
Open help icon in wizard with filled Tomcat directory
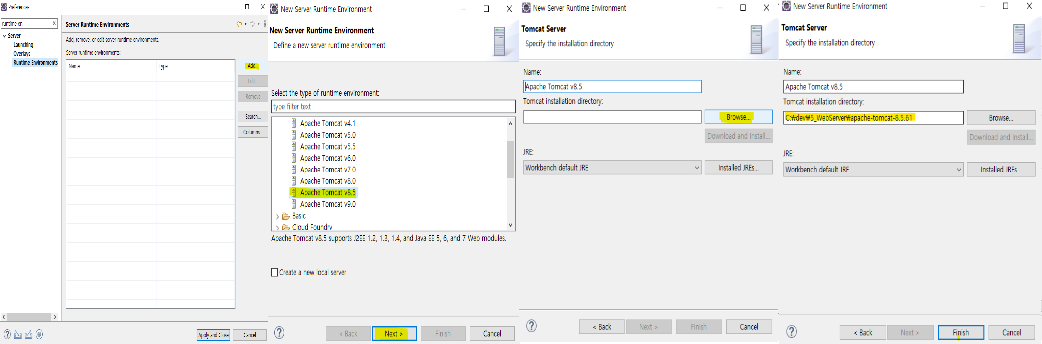(x=792, y=331)
